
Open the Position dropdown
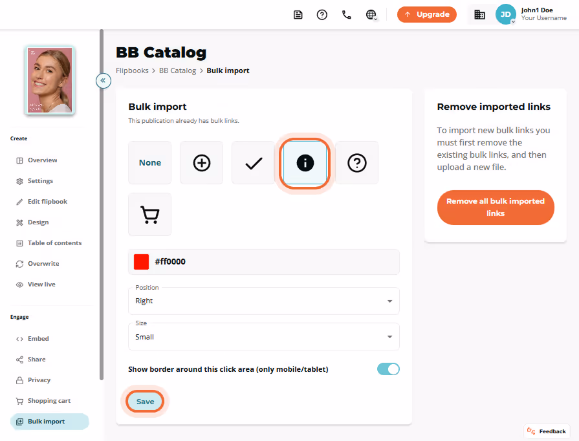pos(264,301)
